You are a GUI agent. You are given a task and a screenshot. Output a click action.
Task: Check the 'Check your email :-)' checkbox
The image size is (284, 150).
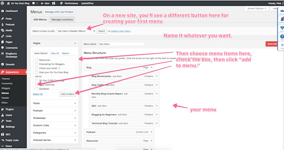37,68
